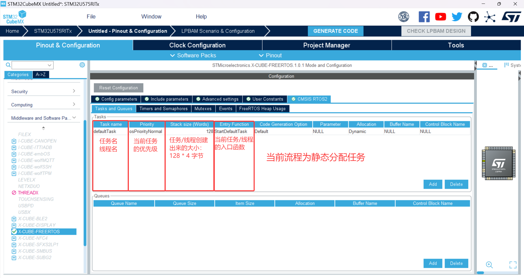Open the Twitter bird icon
This screenshot has width=524, height=278.
(457, 17)
